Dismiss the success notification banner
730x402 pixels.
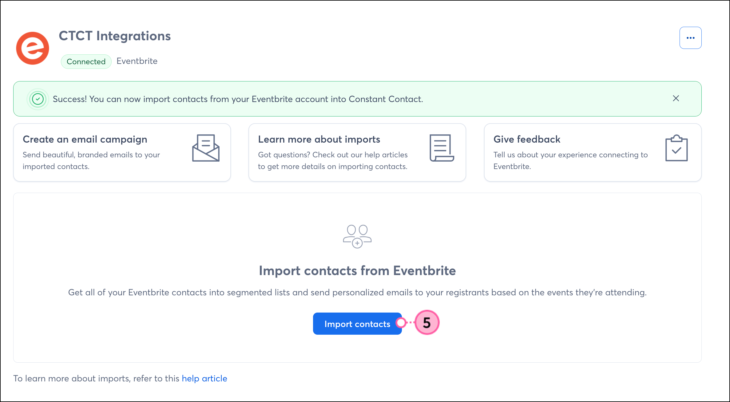pyautogui.click(x=676, y=98)
